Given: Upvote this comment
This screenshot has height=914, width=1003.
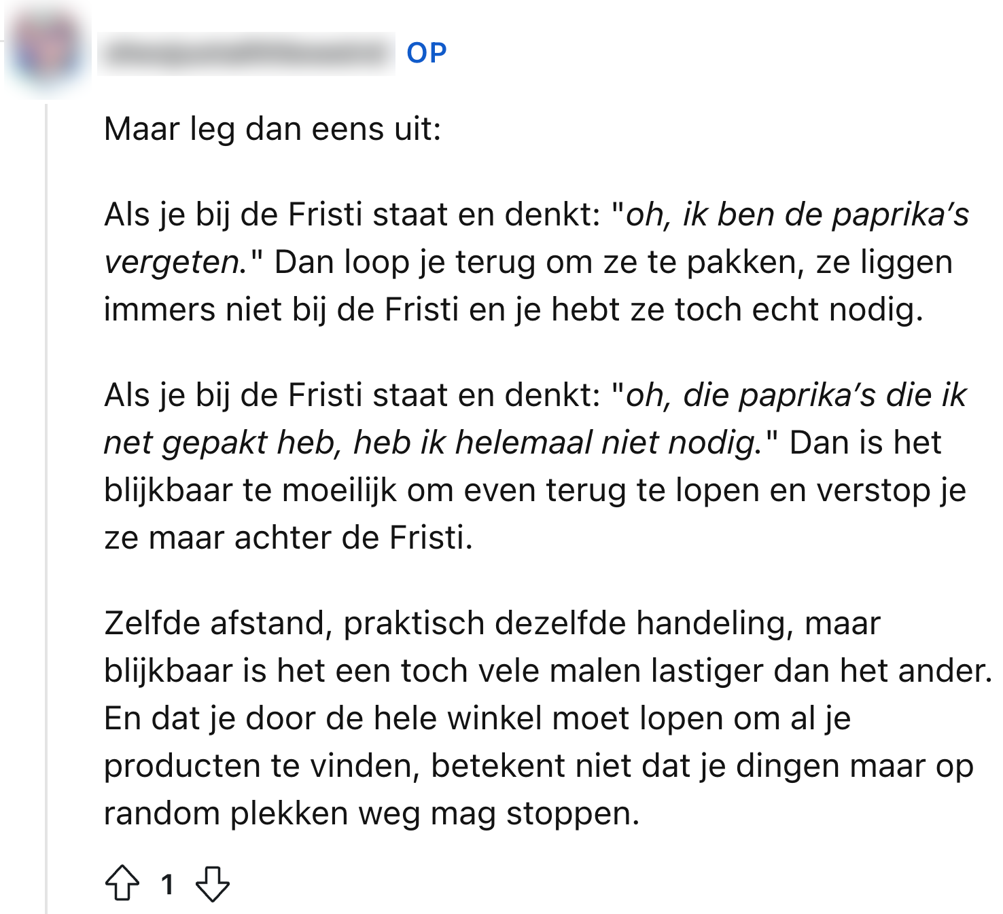Looking at the screenshot, I should [122, 883].
